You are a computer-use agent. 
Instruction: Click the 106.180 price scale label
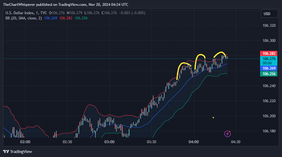click(x=269, y=131)
